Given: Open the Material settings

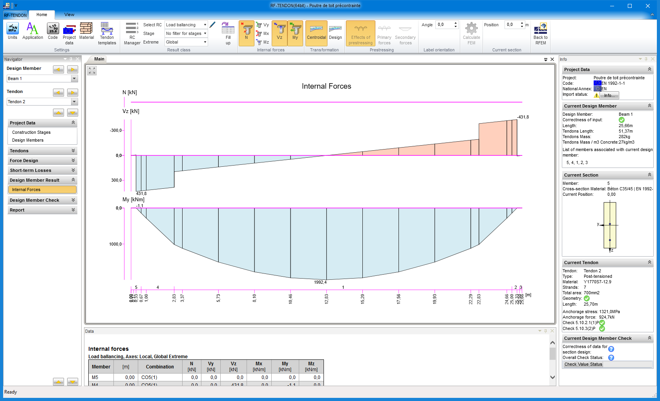Looking at the screenshot, I should click(x=86, y=31).
